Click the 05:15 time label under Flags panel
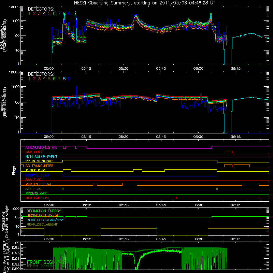The height and width of the screenshot is (273, 273). click(x=86, y=205)
